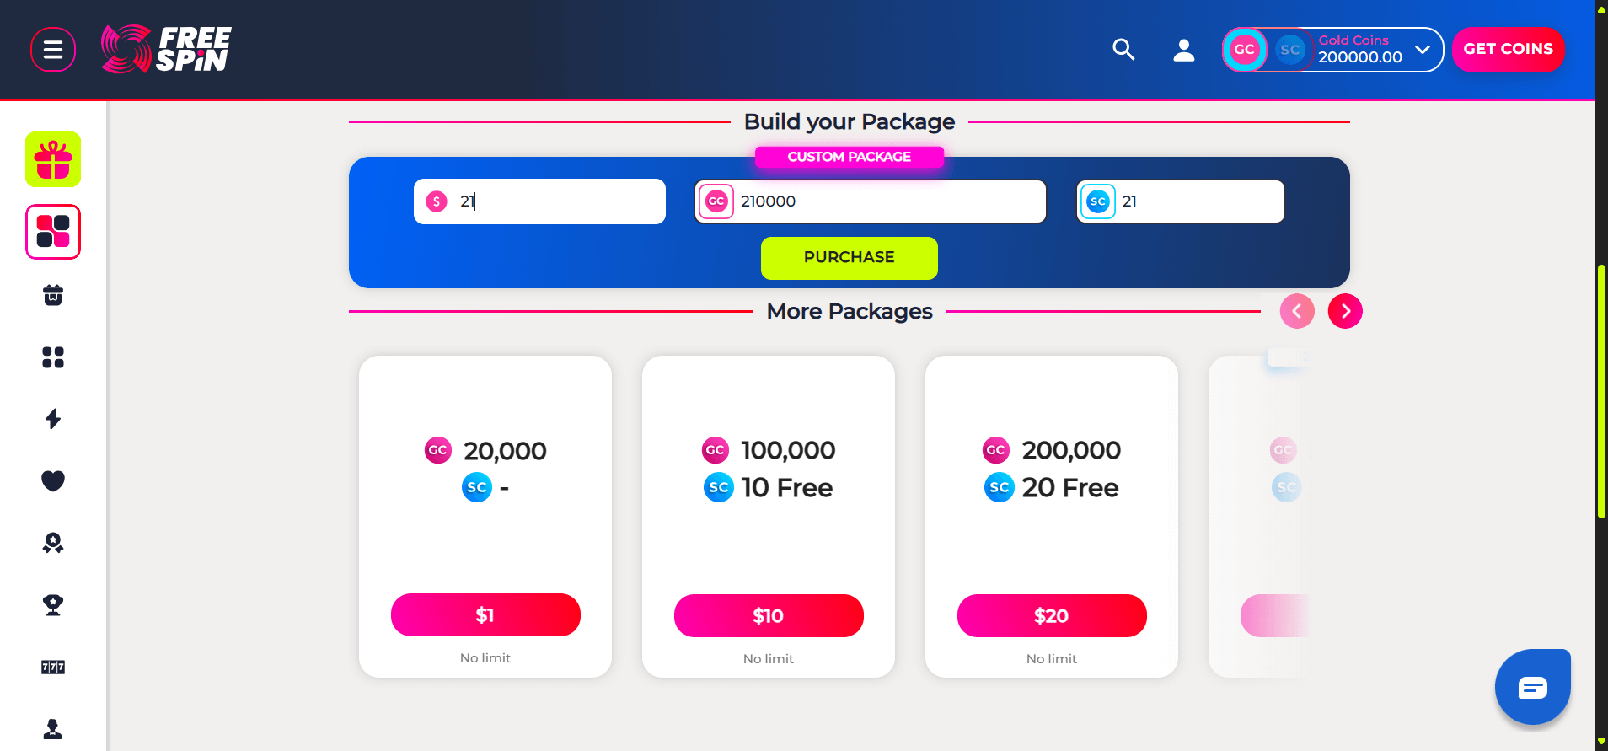Viewport: 1608px width, 751px height.
Task: Click the GET COINS button
Action: pos(1508,50)
